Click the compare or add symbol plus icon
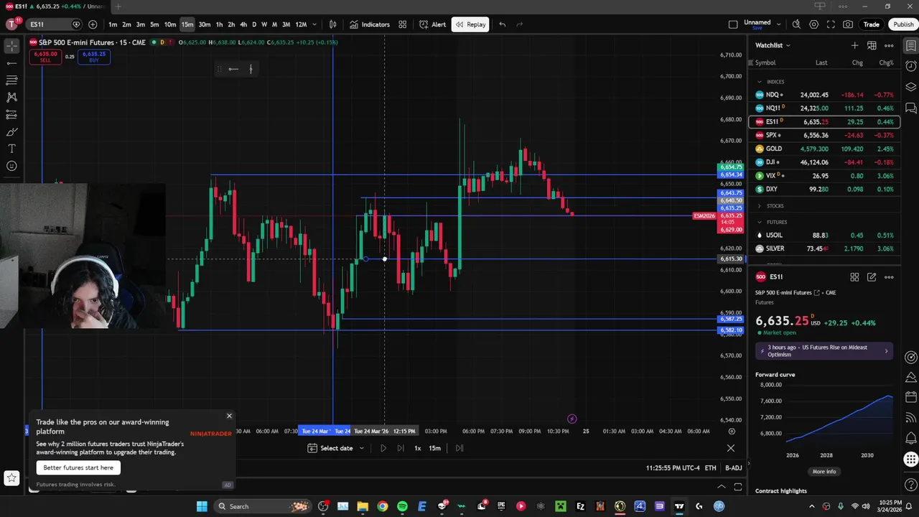Image resolution: width=919 pixels, height=517 pixels. [93, 24]
